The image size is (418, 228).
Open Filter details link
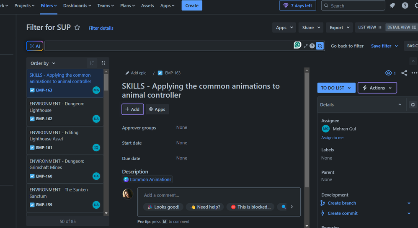tap(101, 28)
